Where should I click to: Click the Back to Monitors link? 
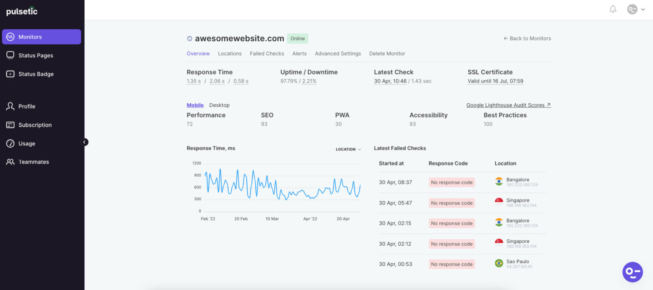pos(527,38)
